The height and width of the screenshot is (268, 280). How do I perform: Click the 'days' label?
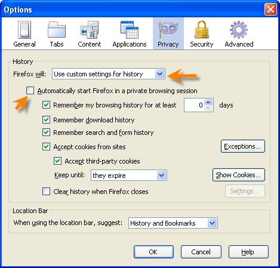pos(226,105)
